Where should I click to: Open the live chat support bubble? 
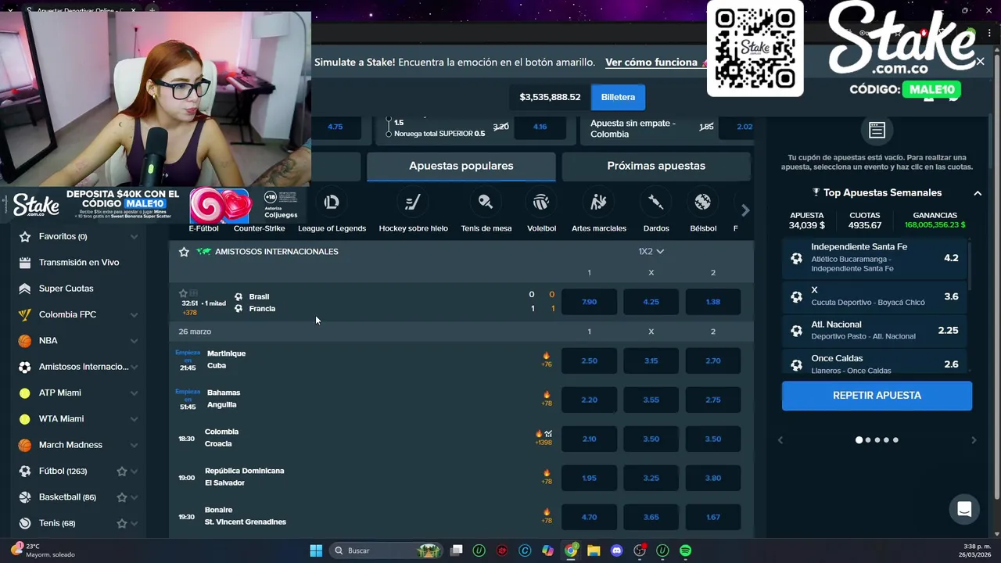click(x=964, y=510)
